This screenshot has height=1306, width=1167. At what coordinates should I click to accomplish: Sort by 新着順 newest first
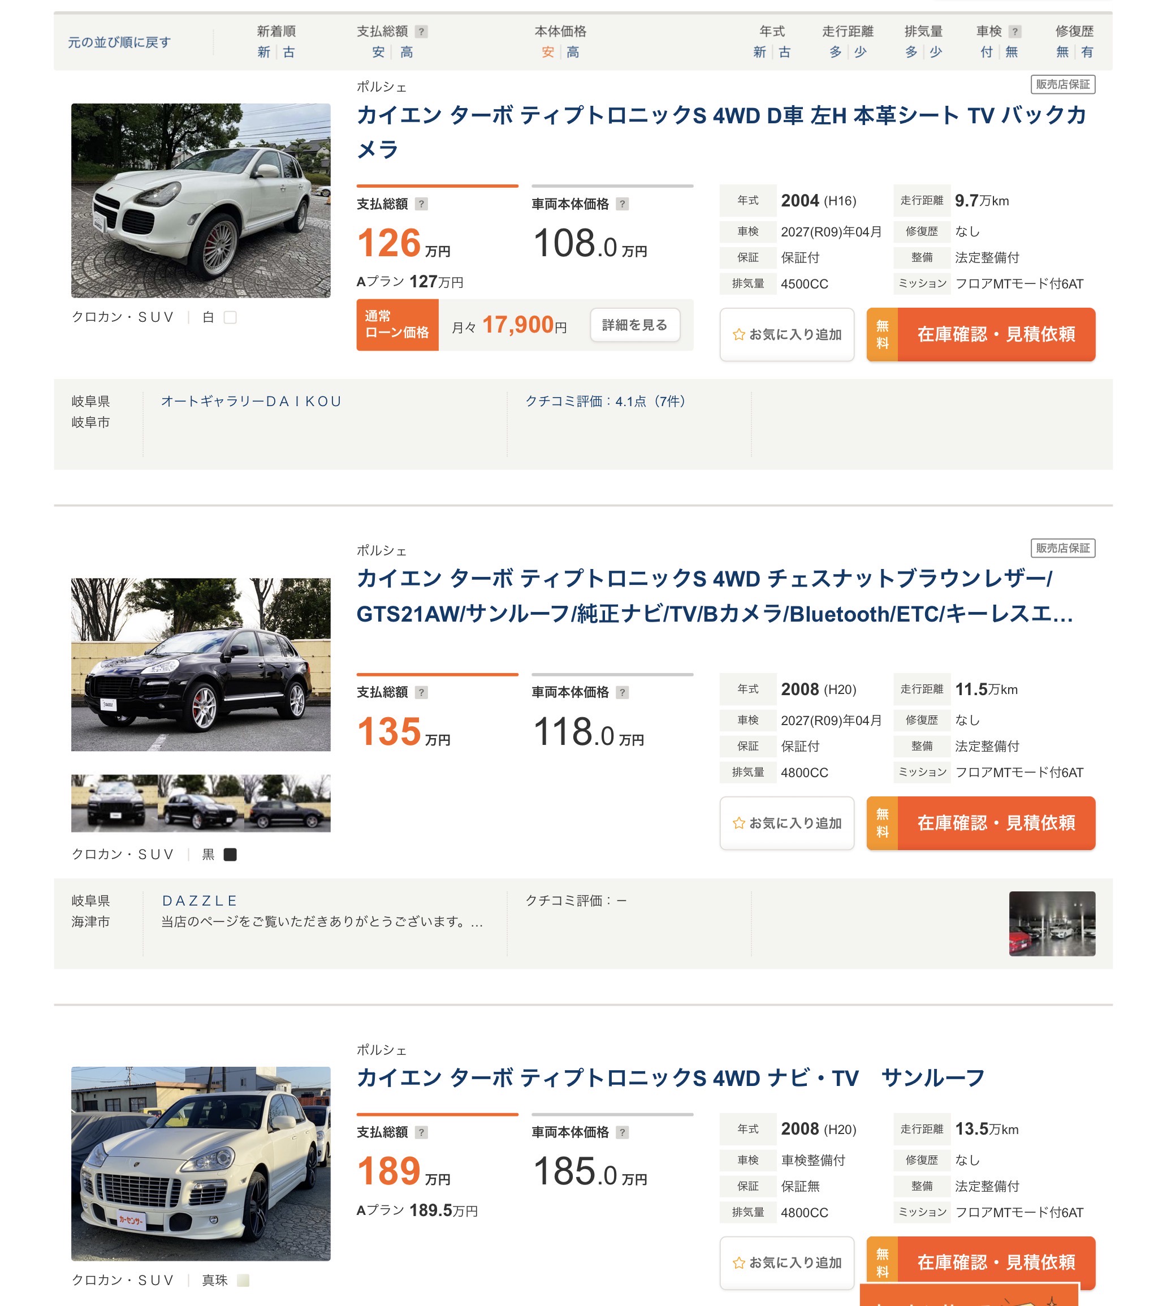[x=263, y=52]
